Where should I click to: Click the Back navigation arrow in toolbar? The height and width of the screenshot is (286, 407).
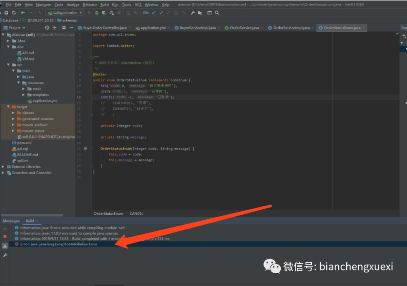click(x=23, y=13)
